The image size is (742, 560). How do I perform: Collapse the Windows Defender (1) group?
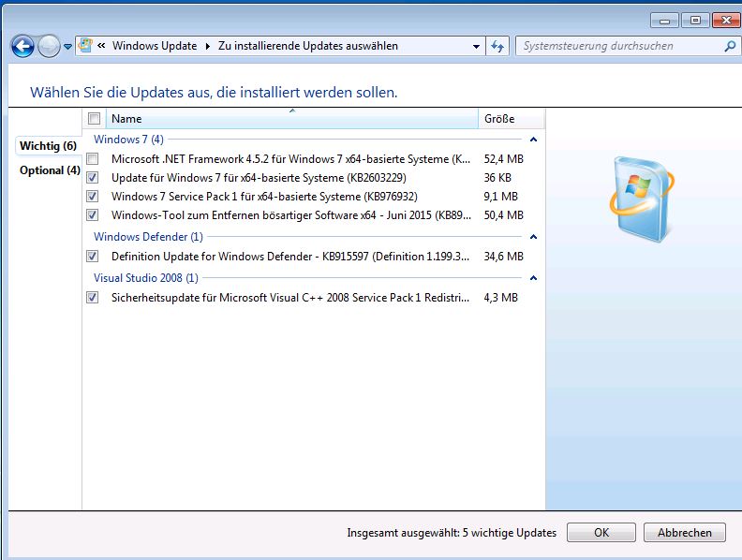[x=533, y=237]
